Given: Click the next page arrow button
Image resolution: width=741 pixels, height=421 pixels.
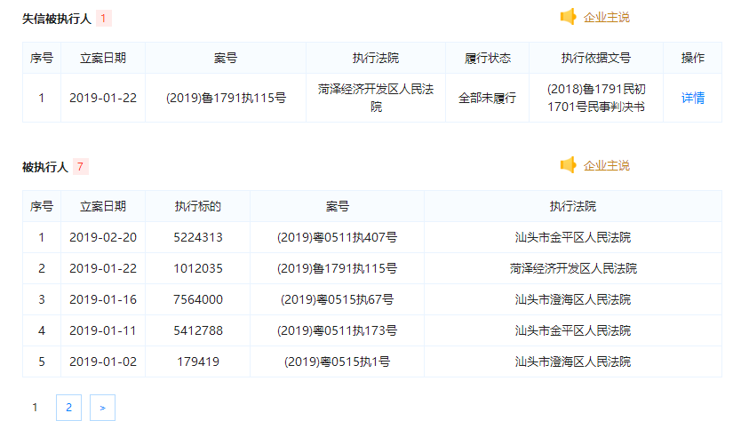Looking at the screenshot, I should point(102,408).
